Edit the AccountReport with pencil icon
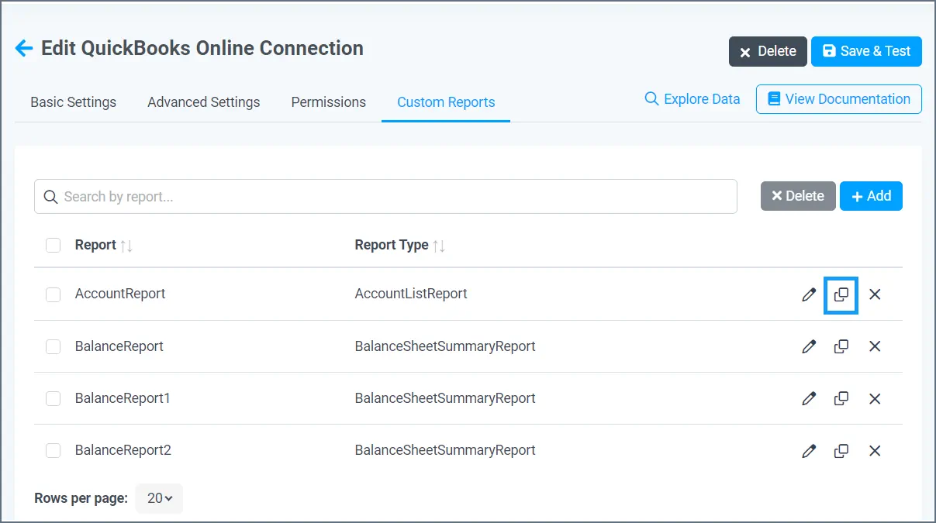The width and height of the screenshot is (936, 523). pyautogui.click(x=809, y=294)
